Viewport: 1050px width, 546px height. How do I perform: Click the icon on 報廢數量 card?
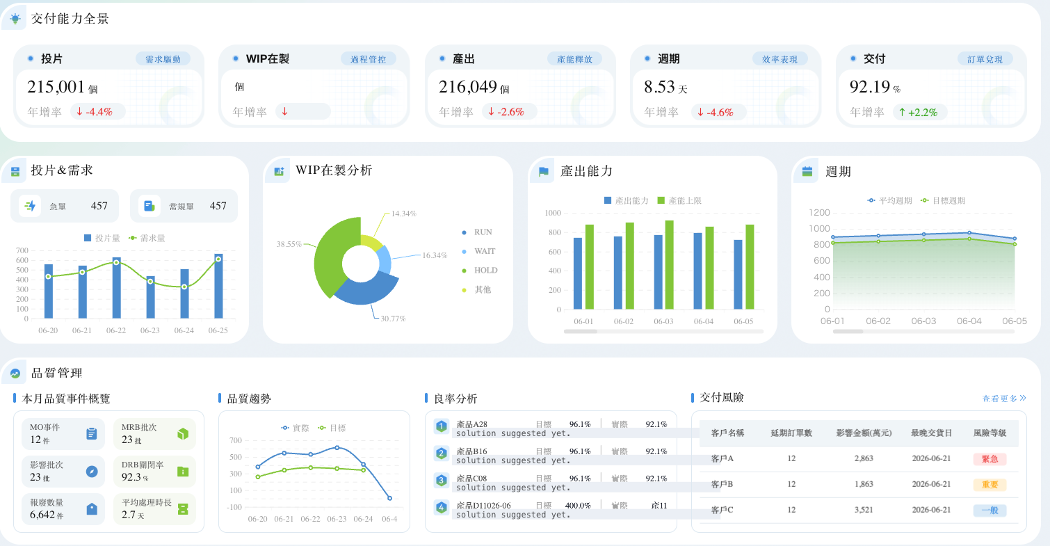(91, 508)
